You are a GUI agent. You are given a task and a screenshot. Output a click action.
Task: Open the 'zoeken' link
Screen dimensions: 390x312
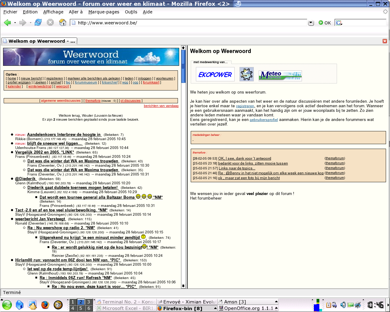click(41, 83)
